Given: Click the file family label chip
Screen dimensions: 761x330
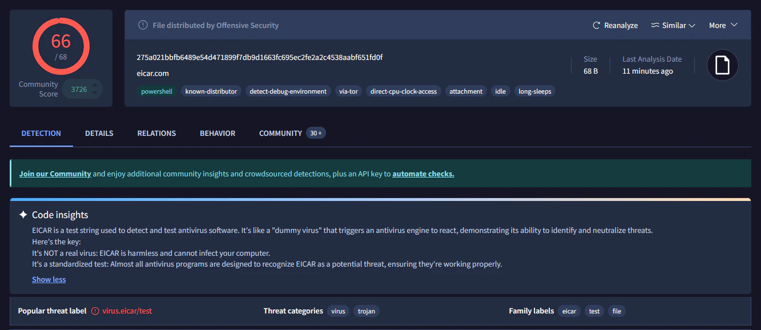Looking at the screenshot, I should (x=617, y=311).
